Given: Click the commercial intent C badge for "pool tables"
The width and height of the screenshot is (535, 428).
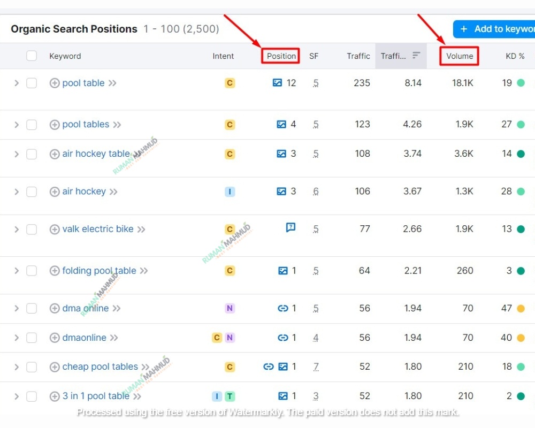Looking at the screenshot, I should point(230,124).
